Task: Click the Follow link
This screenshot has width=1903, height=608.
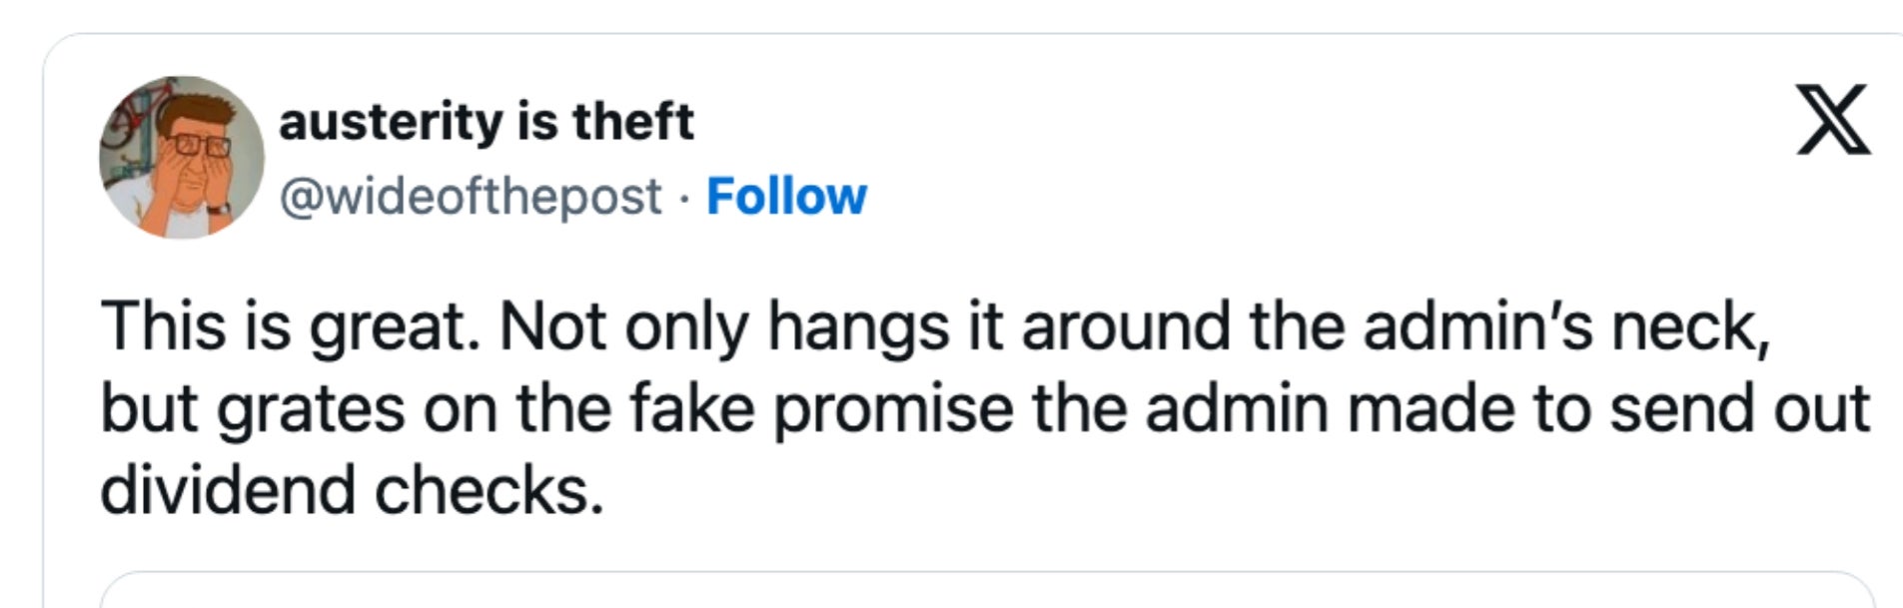Action: coord(786,197)
